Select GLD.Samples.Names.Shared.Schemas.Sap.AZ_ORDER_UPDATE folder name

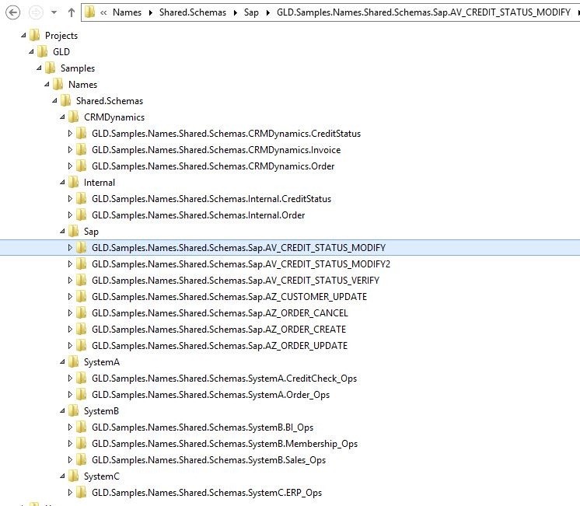[x=219, y=345]
